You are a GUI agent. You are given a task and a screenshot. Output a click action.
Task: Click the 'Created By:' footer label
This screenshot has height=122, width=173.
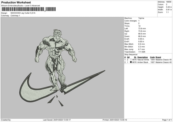point(6,120)
